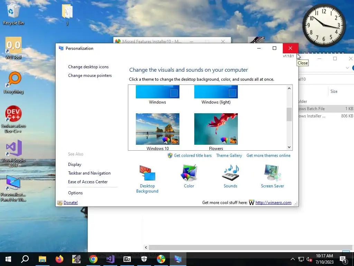Image resolution: width=354 pixels, height=266 pixels.
Task: Click theme list scroll down arrow
Action: pyautogui.click(x=289, y=147)
